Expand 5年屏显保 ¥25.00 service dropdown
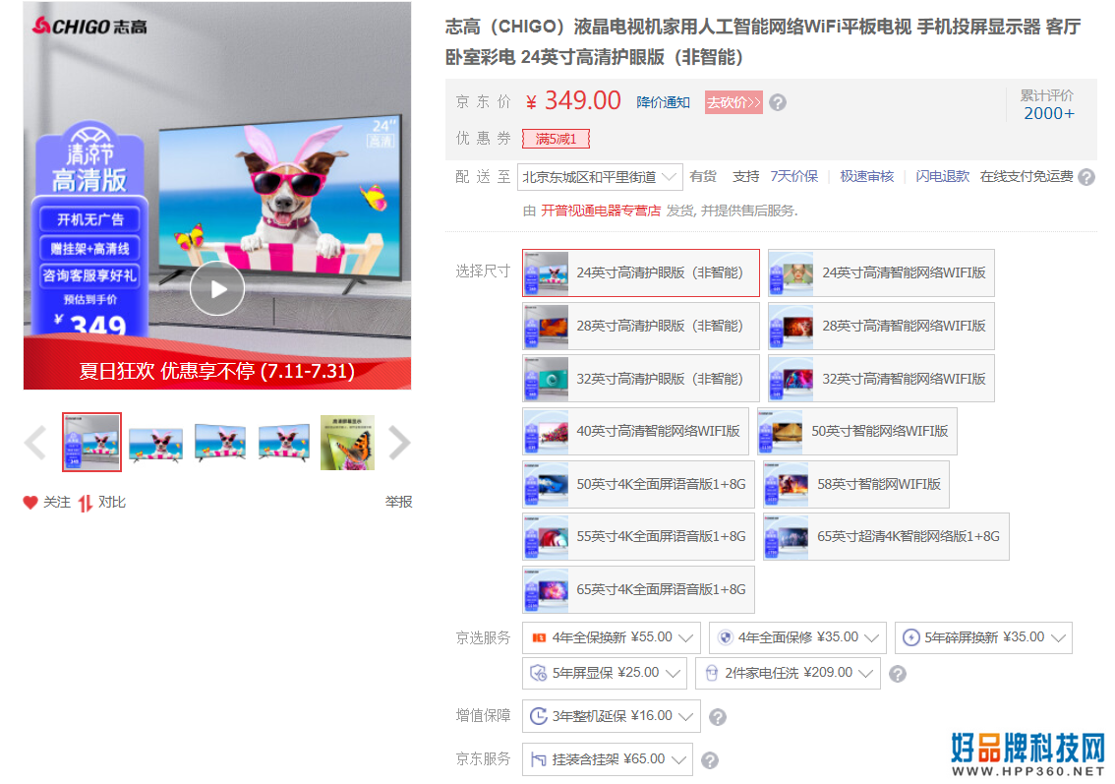The width and height of the screenshot is (1115, 784). [x=605, y=673]
